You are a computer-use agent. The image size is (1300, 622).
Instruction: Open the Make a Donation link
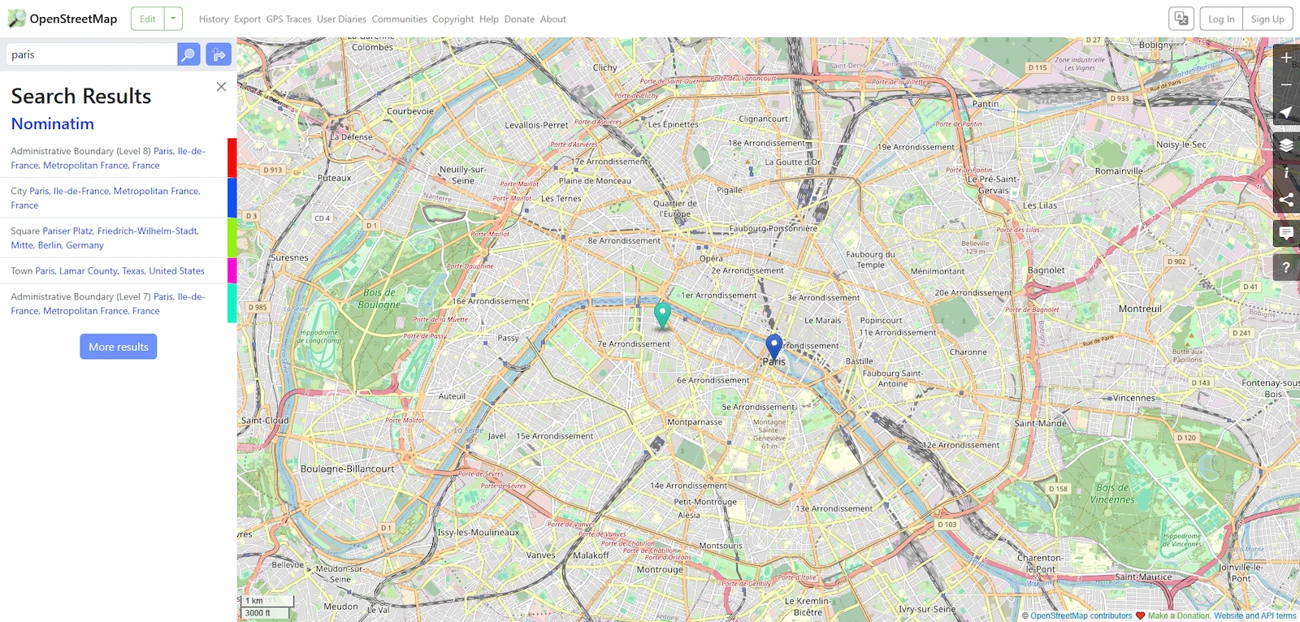point(1179,616)
